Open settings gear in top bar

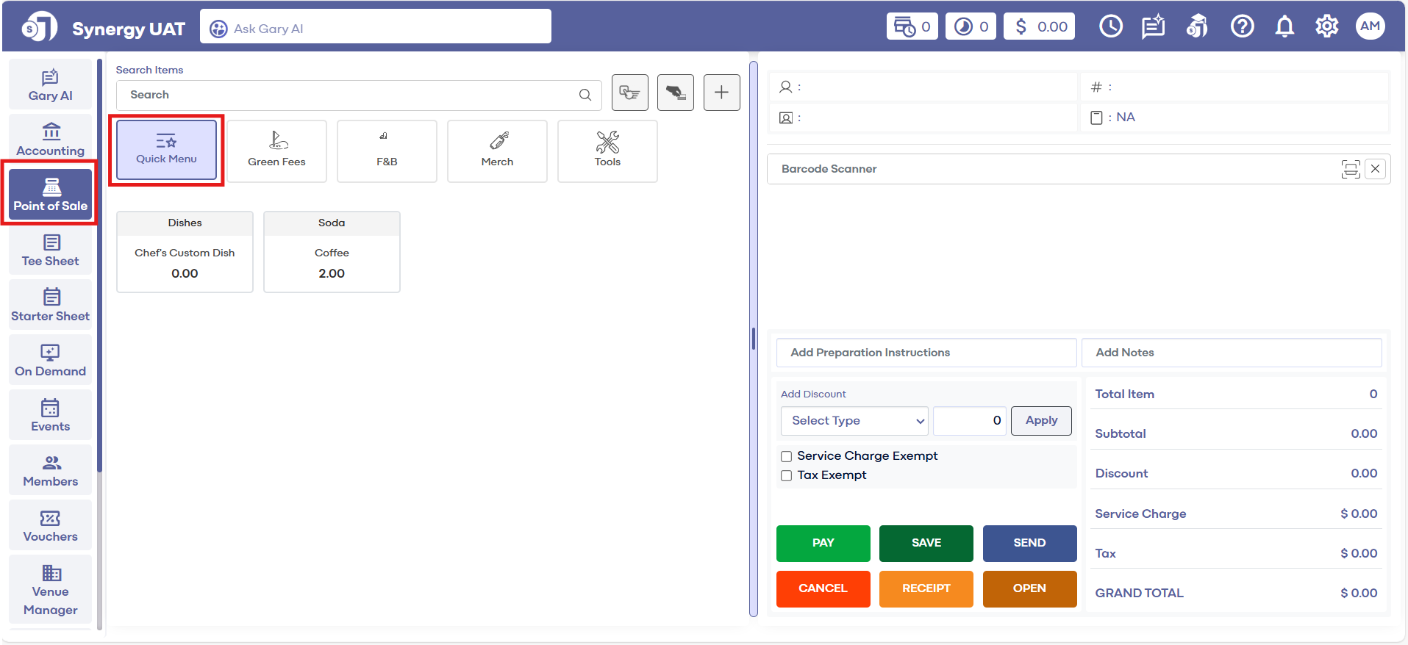[1326, 27]
